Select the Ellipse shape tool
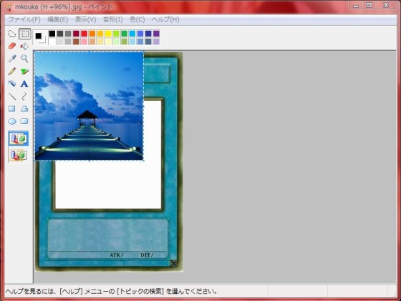The height and width of the screenshot is (301, 401). [12, 121]
